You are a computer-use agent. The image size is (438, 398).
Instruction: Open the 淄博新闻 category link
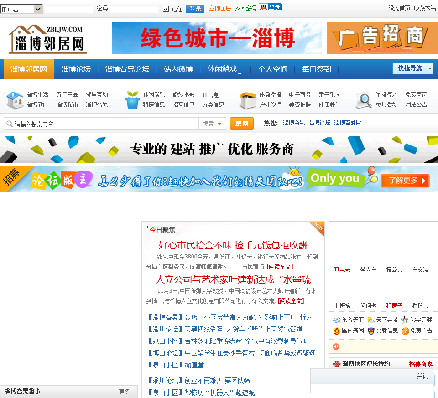[x=37, y=104]
